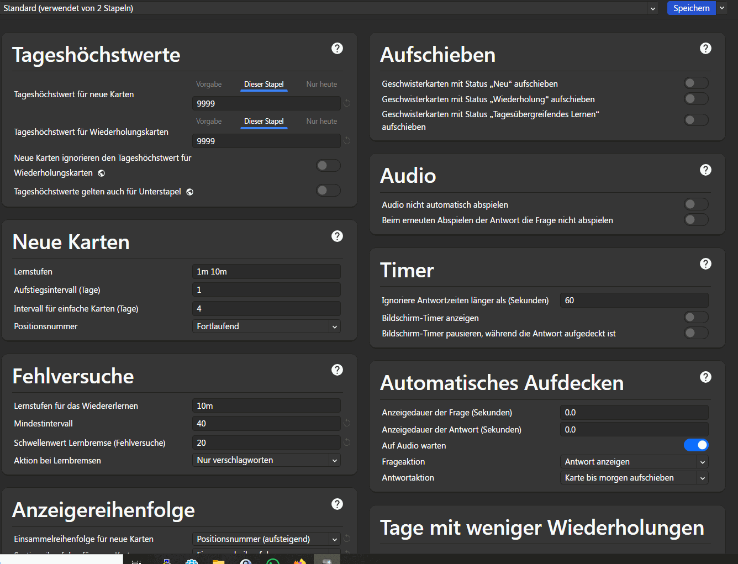
Task: Focus the Wiederholungskarten daily limit field
Action: [266, 141]
